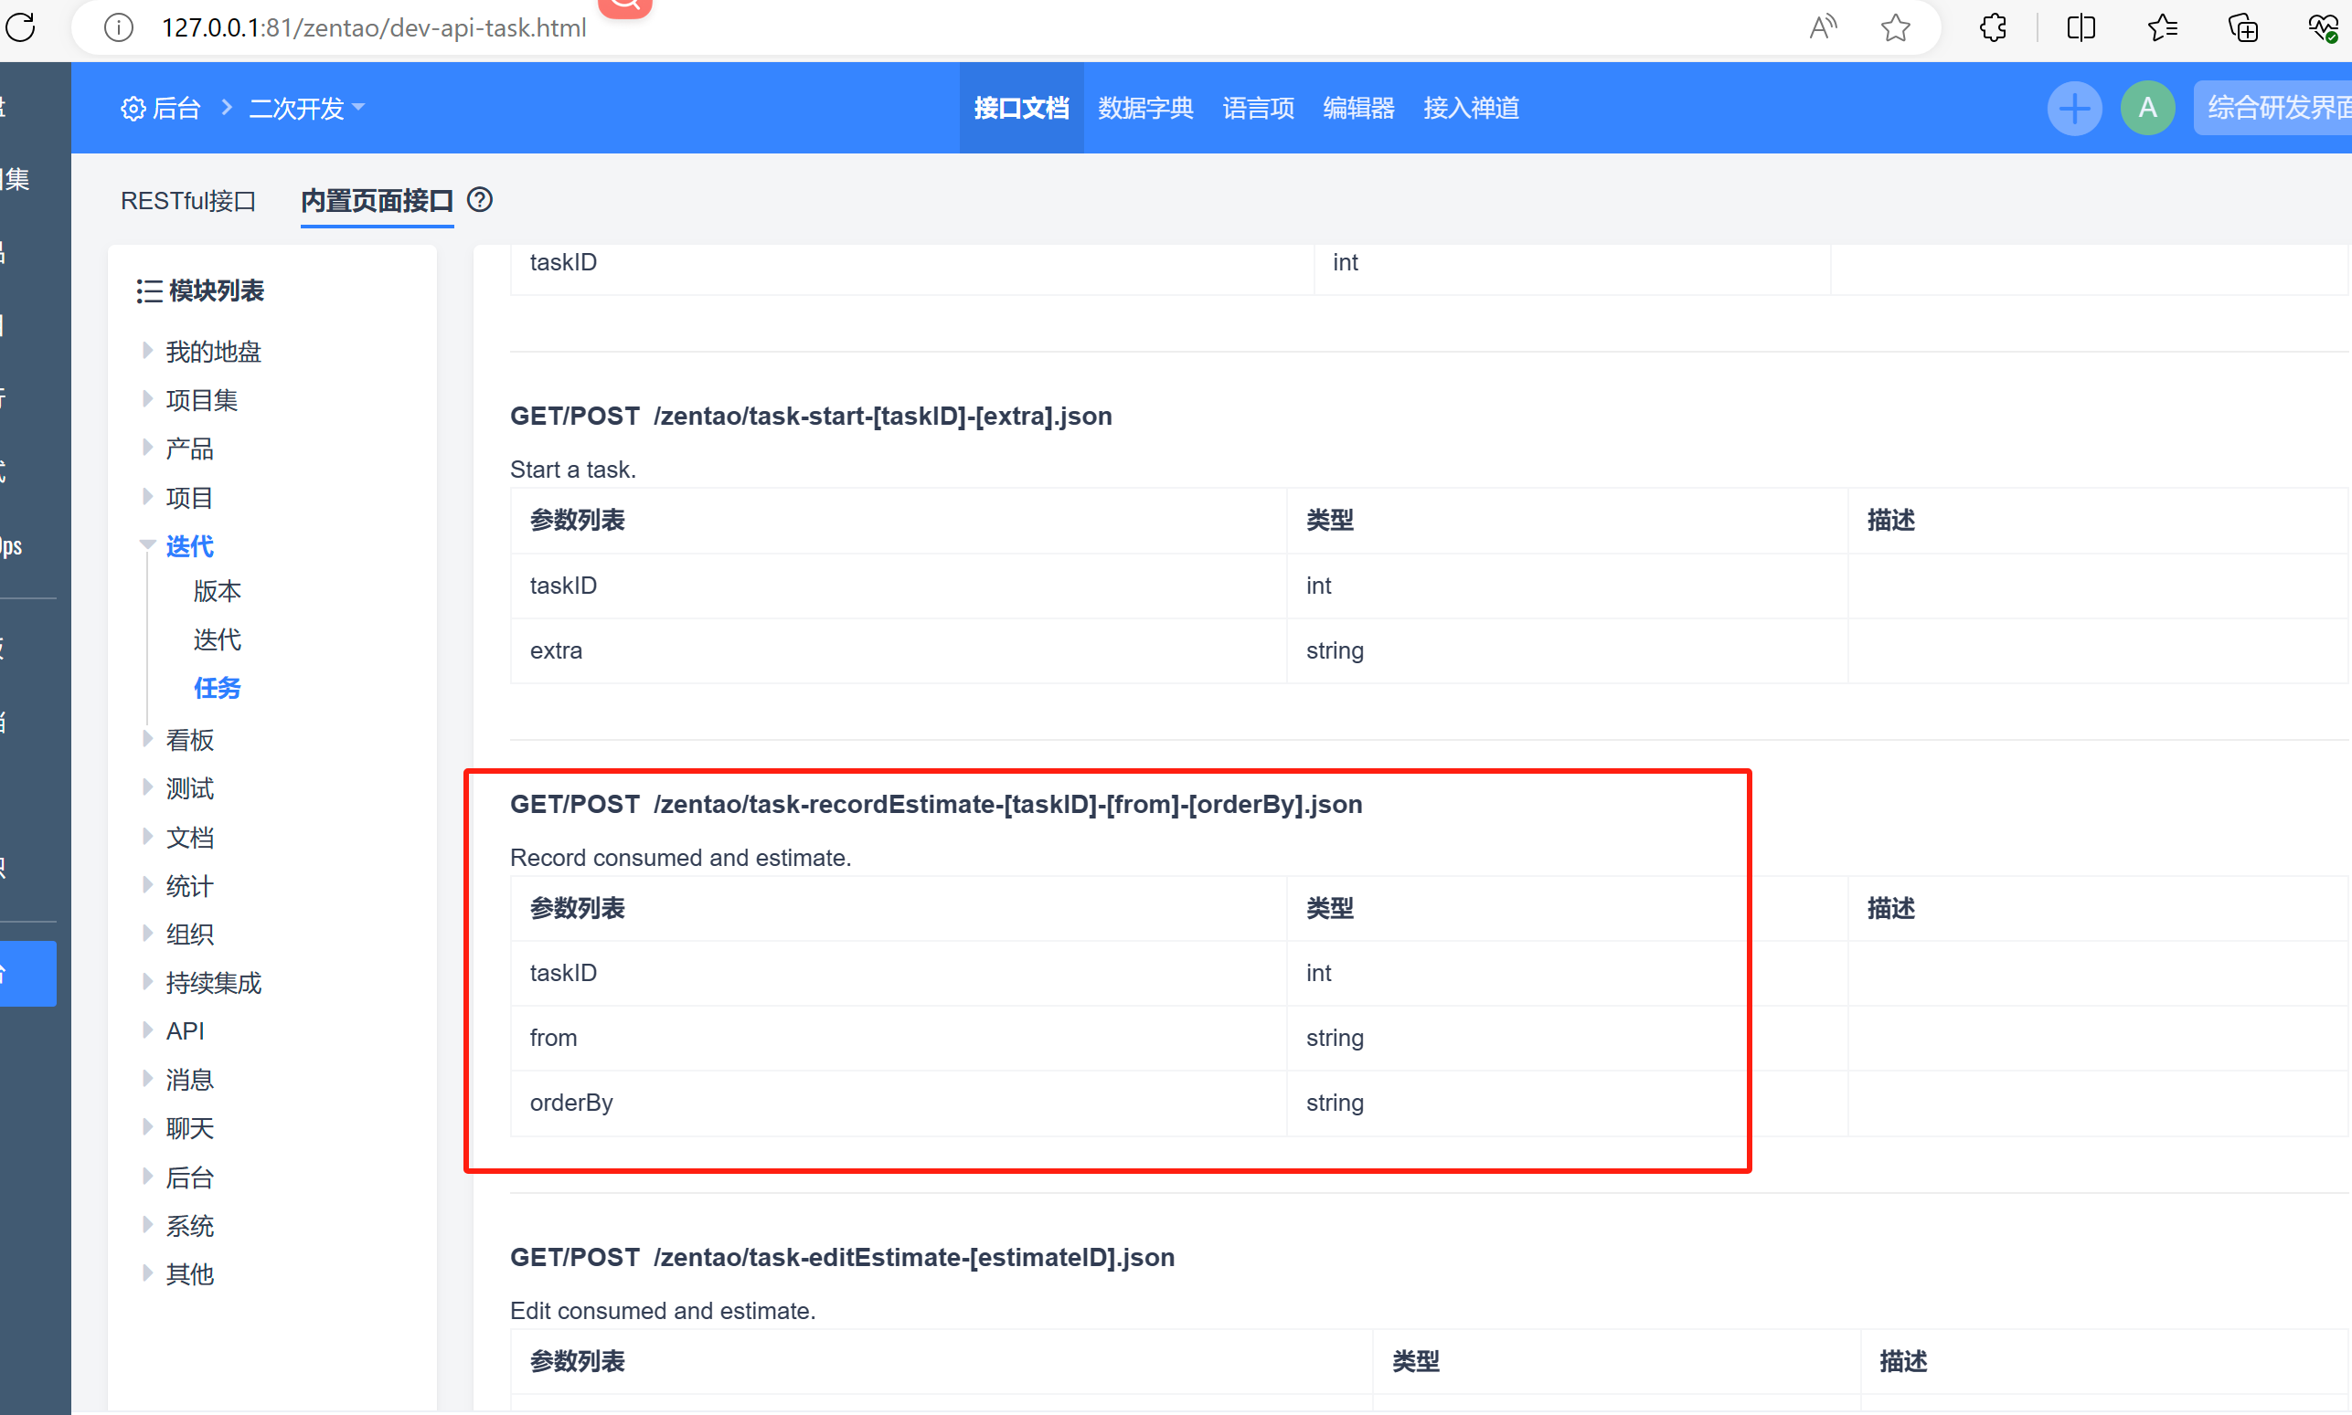Switch to the RESTful接口 tab

188,201
